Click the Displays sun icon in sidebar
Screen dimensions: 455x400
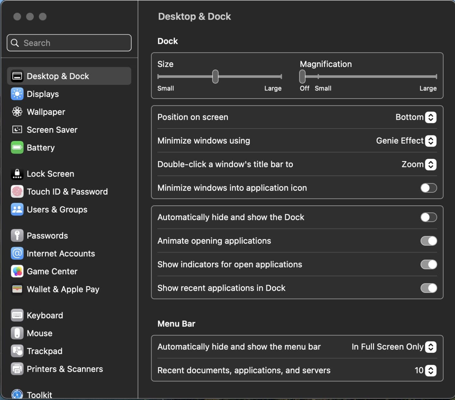pos(17,94)
